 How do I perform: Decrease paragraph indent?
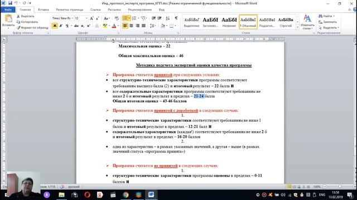coord(154,18)
